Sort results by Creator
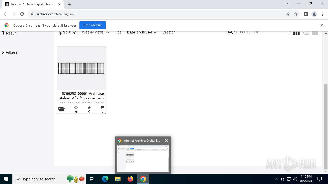Viewport: 328px width, 184px height. [x=169, y=32]
